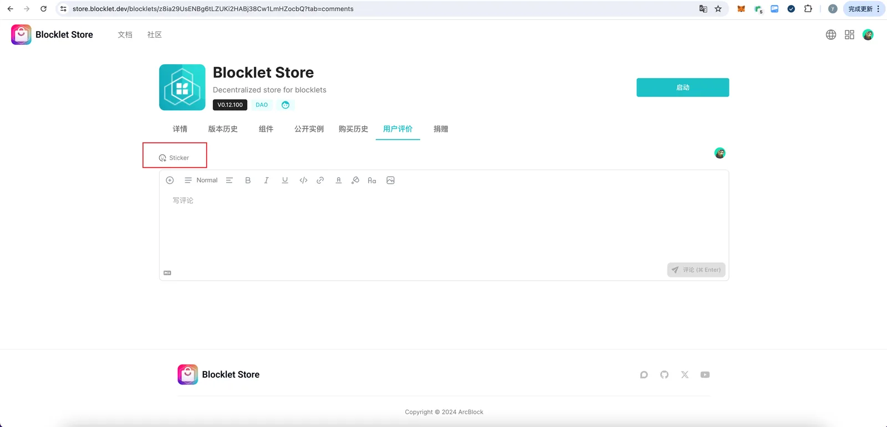
Task: Open the green extension with badge 5
Action: [x=758, y=9]
